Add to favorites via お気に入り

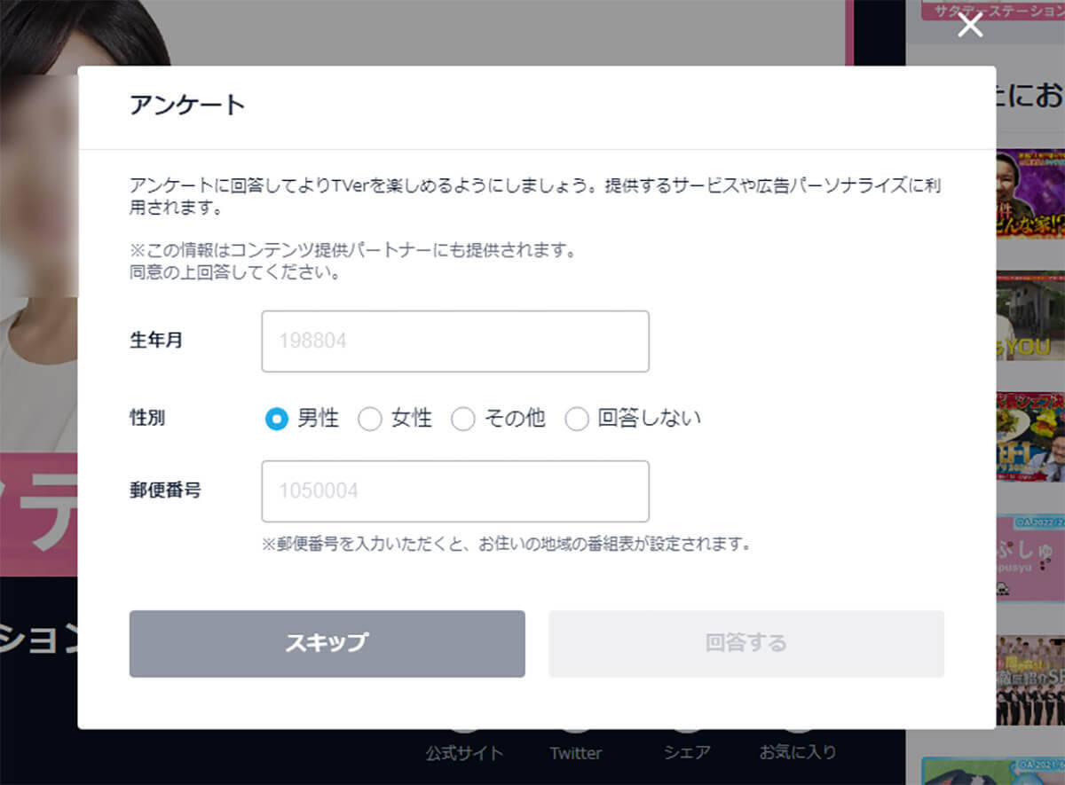coord(797,751)
